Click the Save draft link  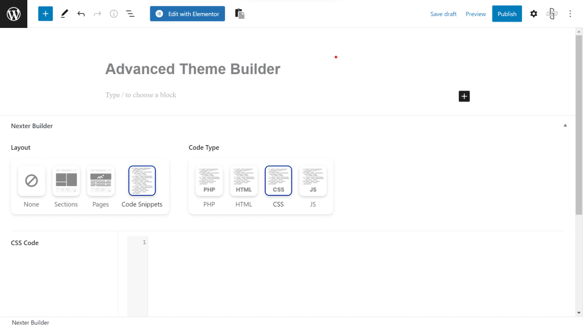pos(443,14)
